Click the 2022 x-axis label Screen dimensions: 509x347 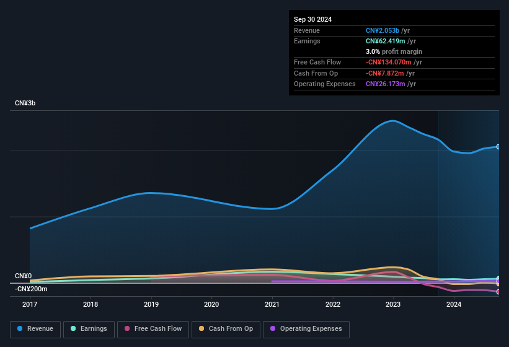coord(333,304)
